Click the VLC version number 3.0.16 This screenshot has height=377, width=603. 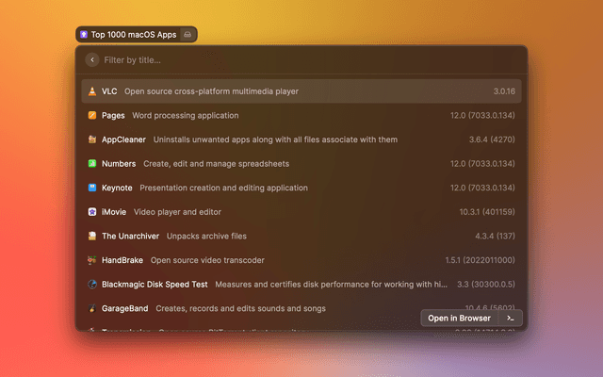(x=504, y=91)
